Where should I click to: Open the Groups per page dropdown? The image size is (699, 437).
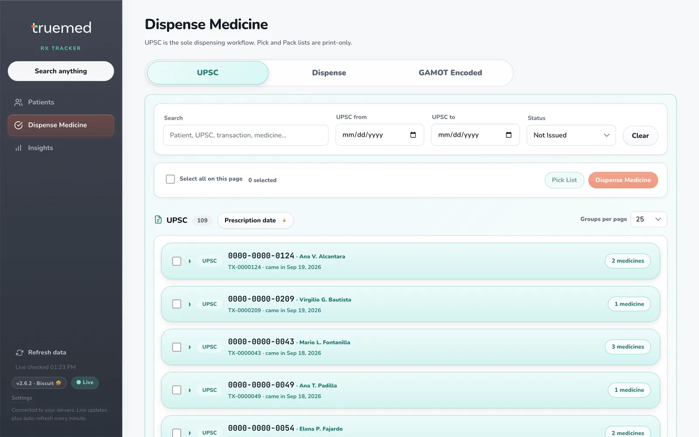[x=649, y=219]
